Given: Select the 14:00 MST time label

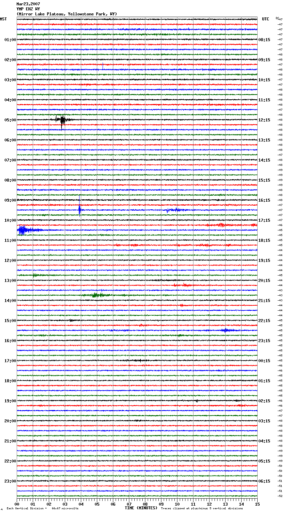Looking at the screenshot, I should click(10, 301).
